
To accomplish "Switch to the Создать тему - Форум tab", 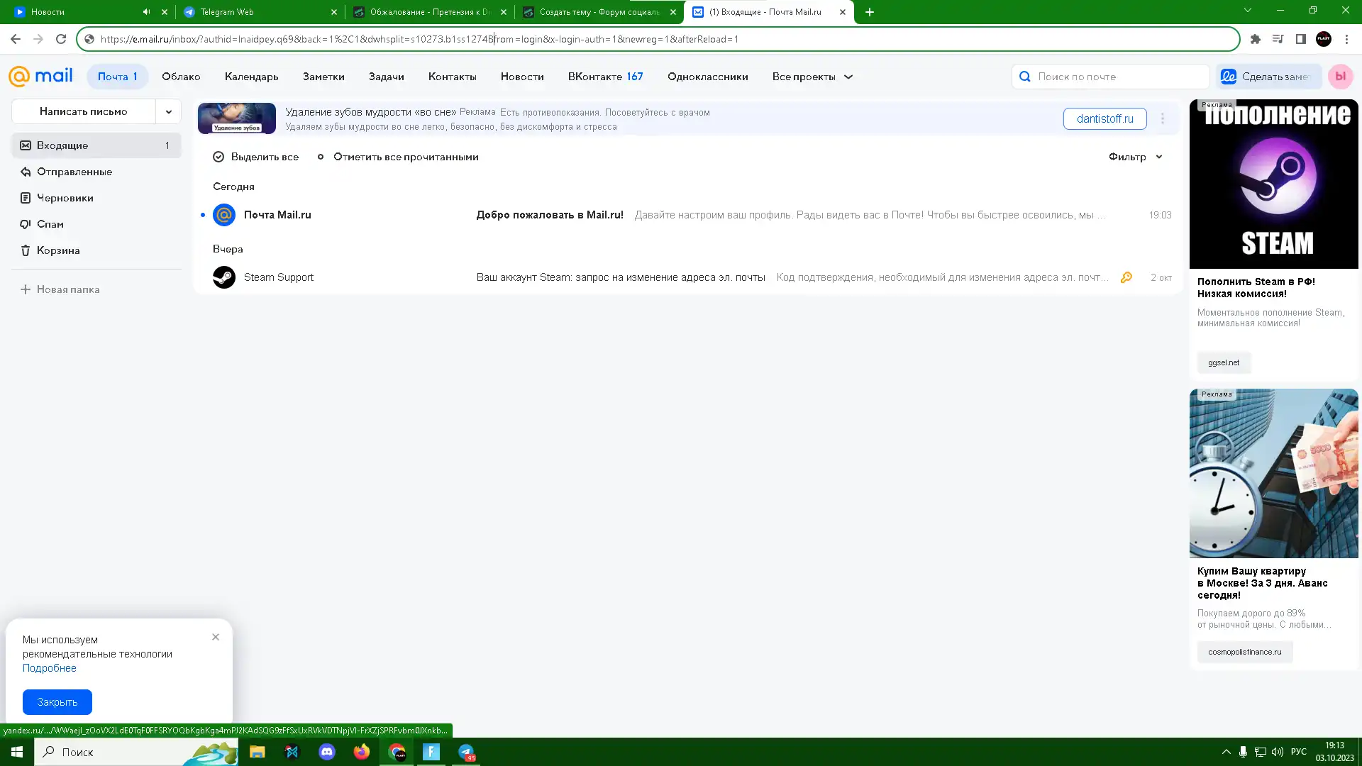I will tap(599, 12).
